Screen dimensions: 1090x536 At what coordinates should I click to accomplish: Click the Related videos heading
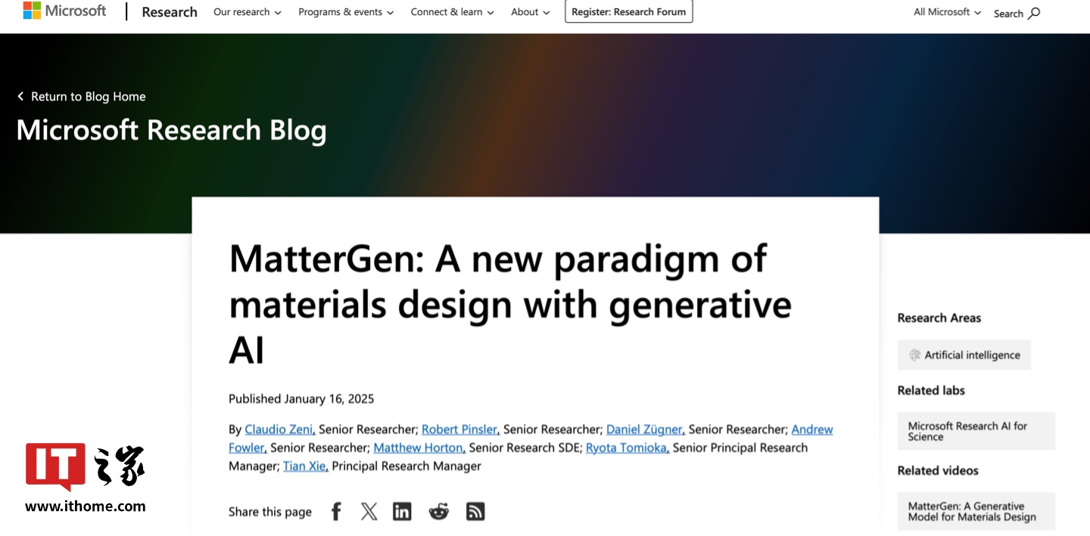tap(938, 471)
